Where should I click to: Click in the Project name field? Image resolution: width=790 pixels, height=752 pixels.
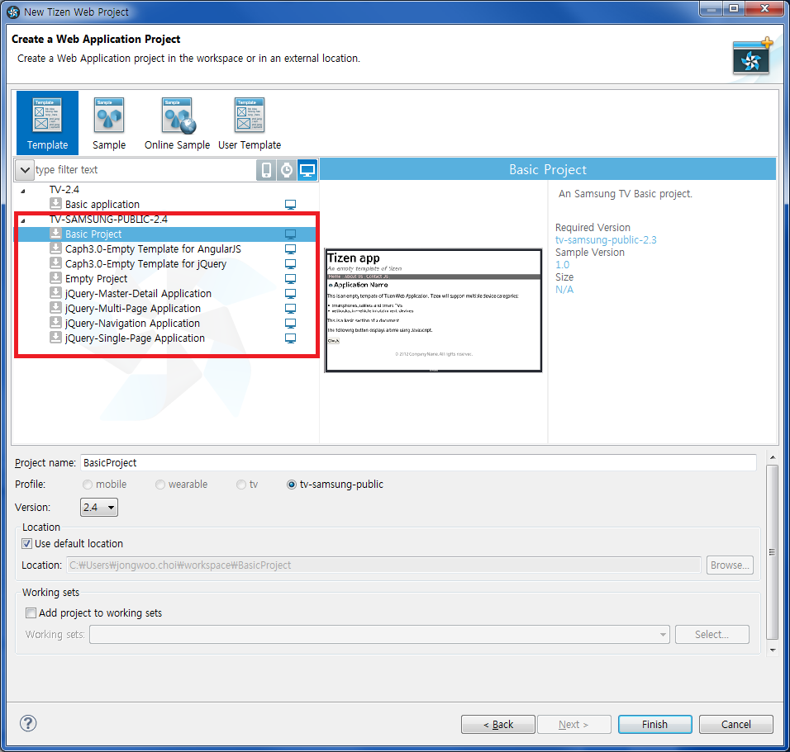click(417, 463)
